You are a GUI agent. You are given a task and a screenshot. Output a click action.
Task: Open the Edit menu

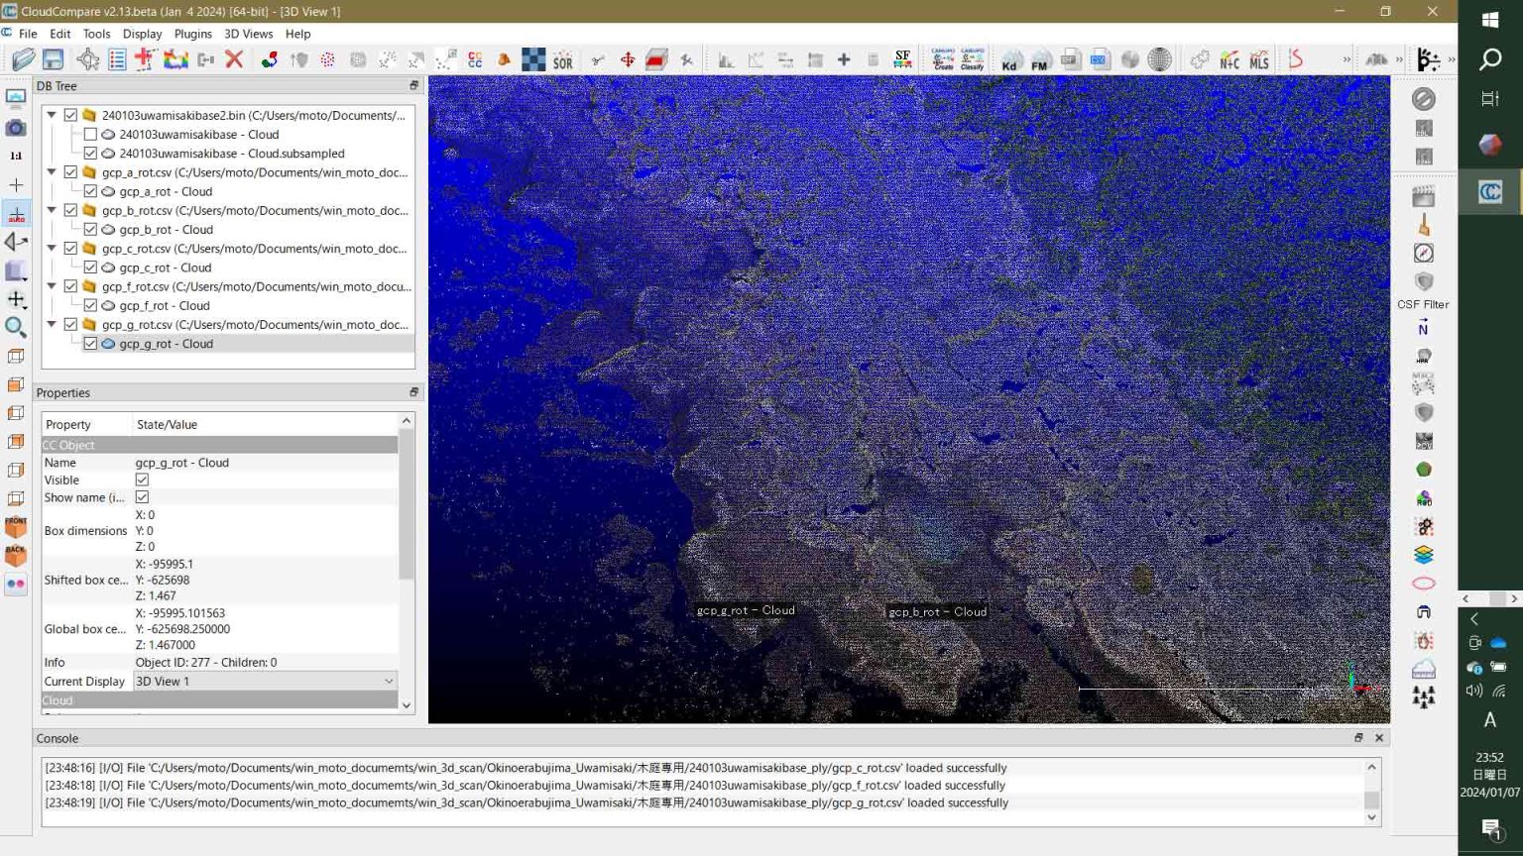pos(60,34)
